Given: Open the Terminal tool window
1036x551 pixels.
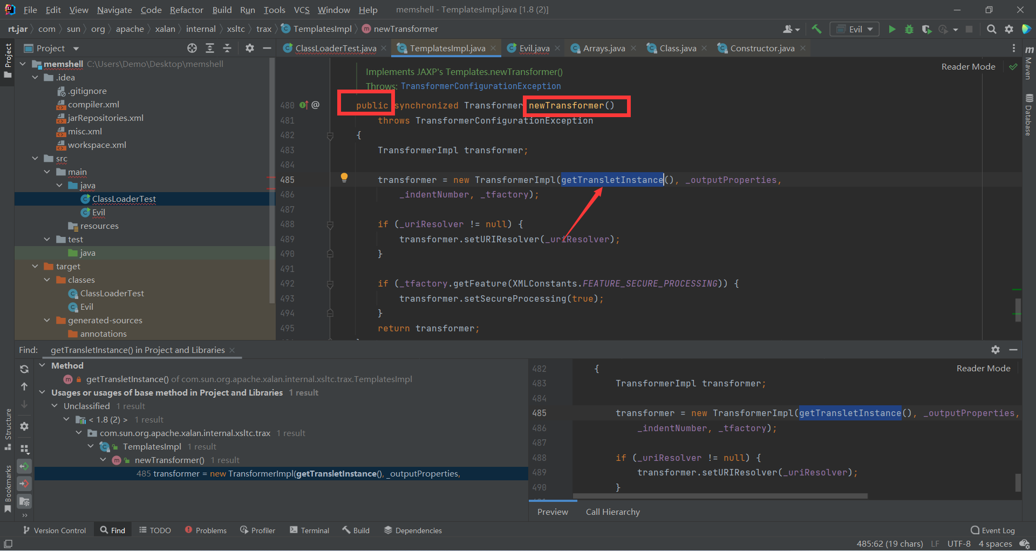Looking at the screenshot, I should pyautogui.click(x=309, y=530).
